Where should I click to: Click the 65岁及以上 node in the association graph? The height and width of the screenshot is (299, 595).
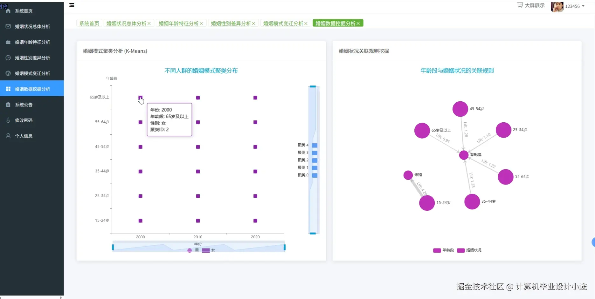422,131
